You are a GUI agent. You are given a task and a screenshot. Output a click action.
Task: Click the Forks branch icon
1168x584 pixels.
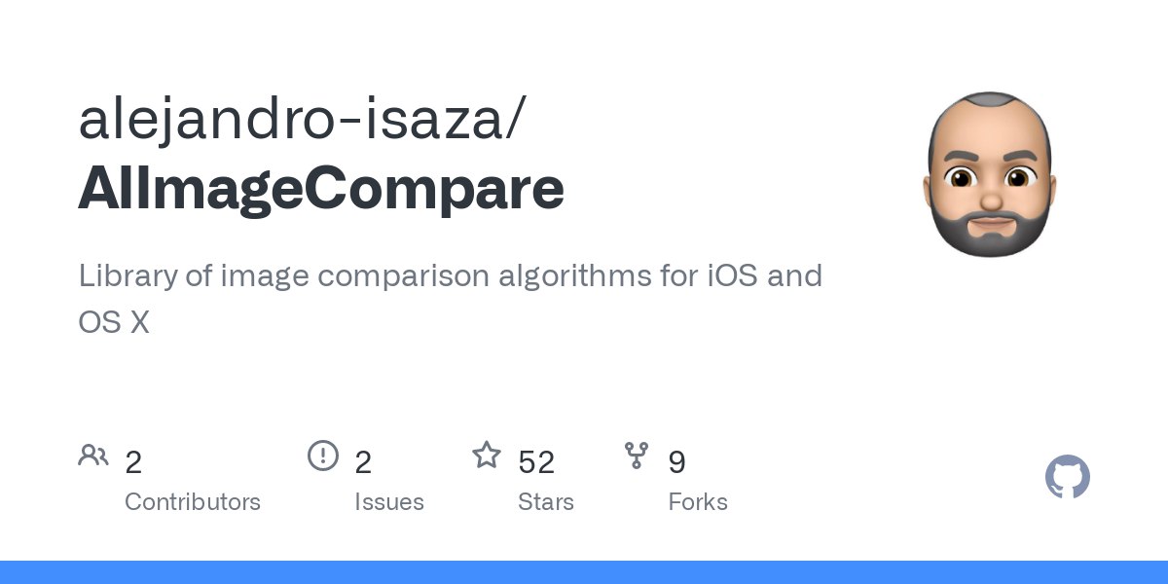(x=637, y=455)
